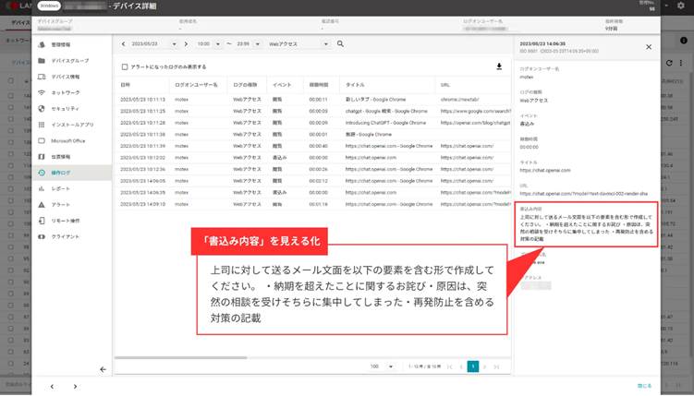This screenshot has height=396, width=694.
Task: Toggle アラートになったログのみ表示する checkbox
Action: point(125,66)
